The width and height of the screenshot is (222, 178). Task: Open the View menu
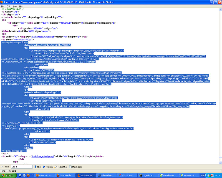(x=15, y=6)
